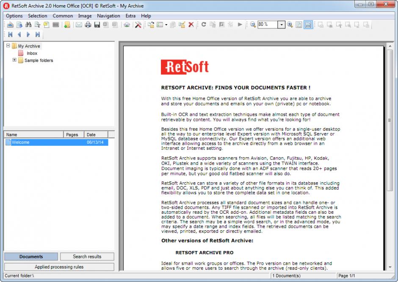398x282 pixels.
Task: Select the Sample folders item
Action: click(39, 60)
